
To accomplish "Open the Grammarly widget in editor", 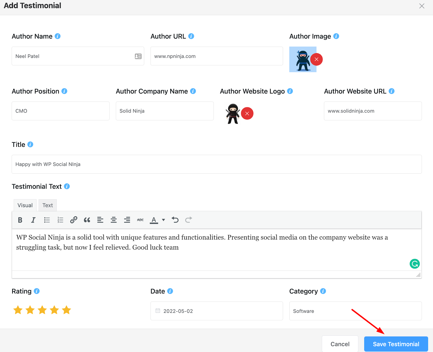I will click(415, 264).
